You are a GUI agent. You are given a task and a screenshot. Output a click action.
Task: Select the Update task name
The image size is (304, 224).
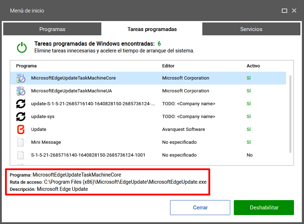coord(39,129)
